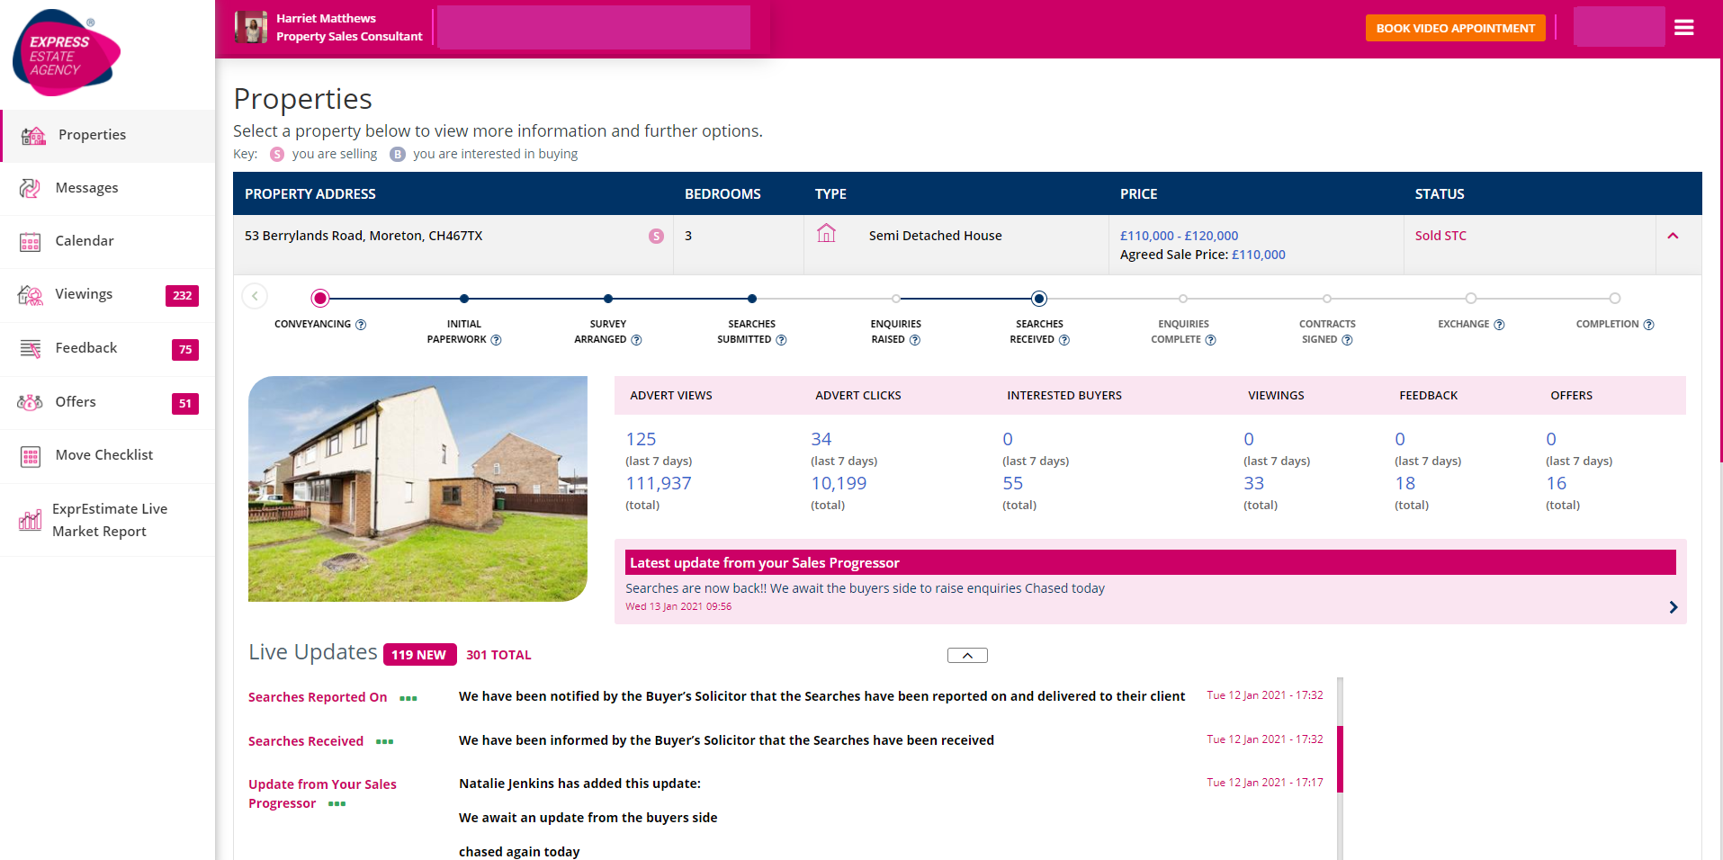
Task: Open help icon next to Enquiries Complete
Action: (1210, 340)
